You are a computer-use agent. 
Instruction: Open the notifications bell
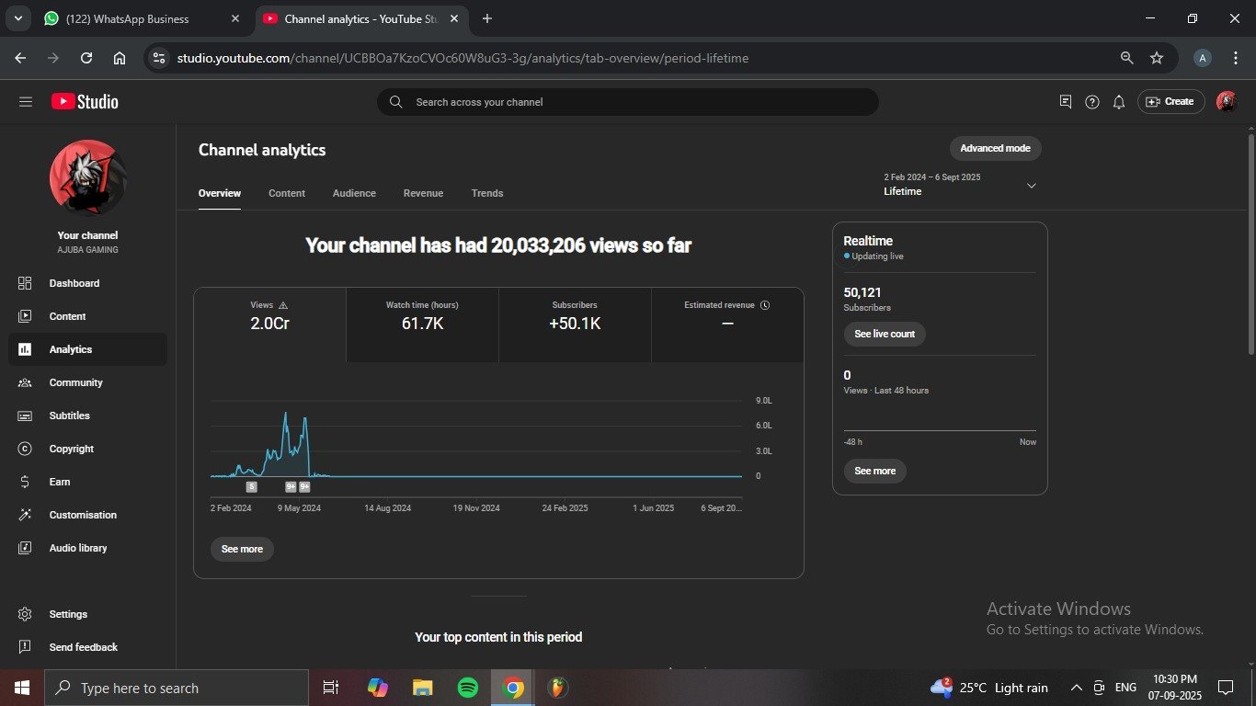click(1118, 102)
